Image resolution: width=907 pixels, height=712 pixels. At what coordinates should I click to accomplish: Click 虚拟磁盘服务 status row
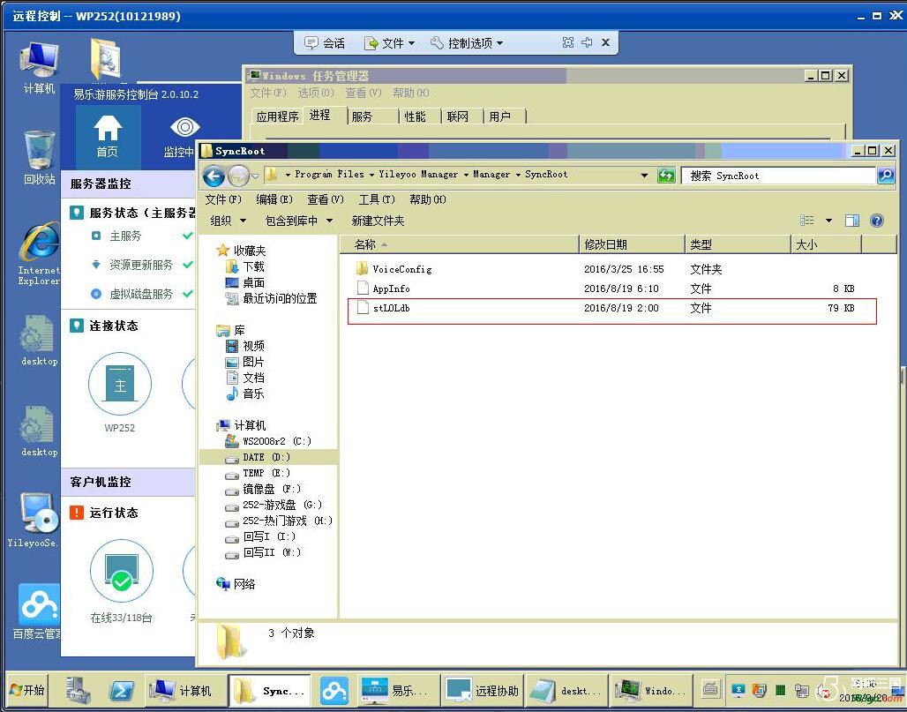(x=141, y=294)
